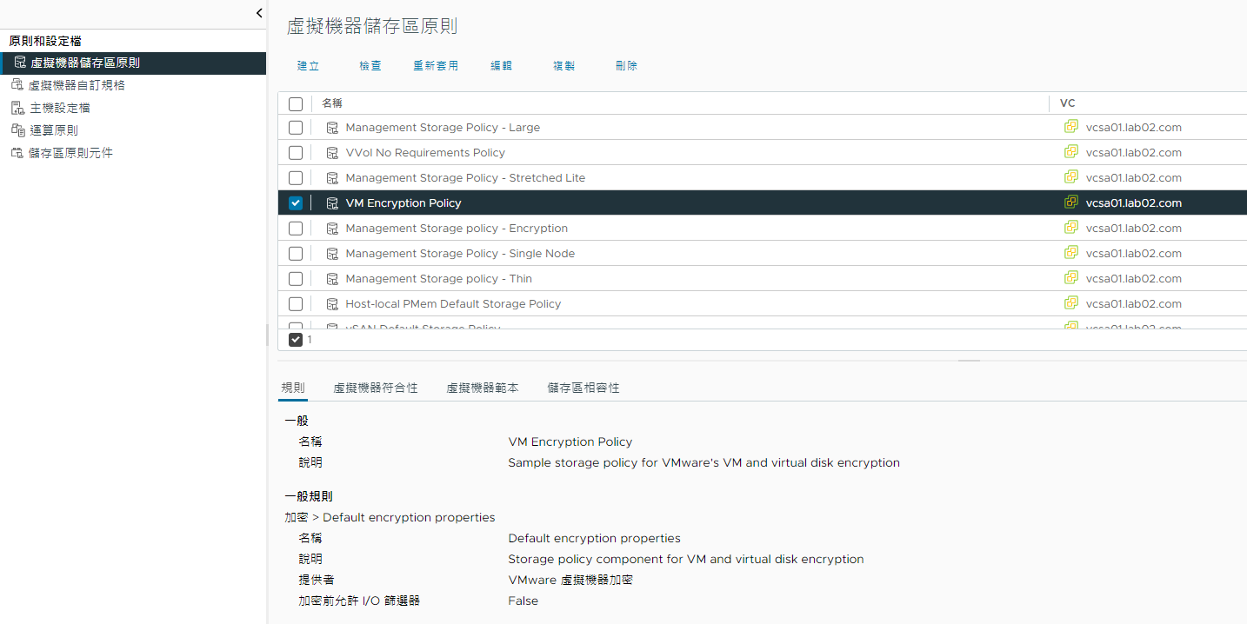1247x624 pixels.
Task: Click vCenter icon in Management Storage policy - Thin row
Action: (1071, 278)
